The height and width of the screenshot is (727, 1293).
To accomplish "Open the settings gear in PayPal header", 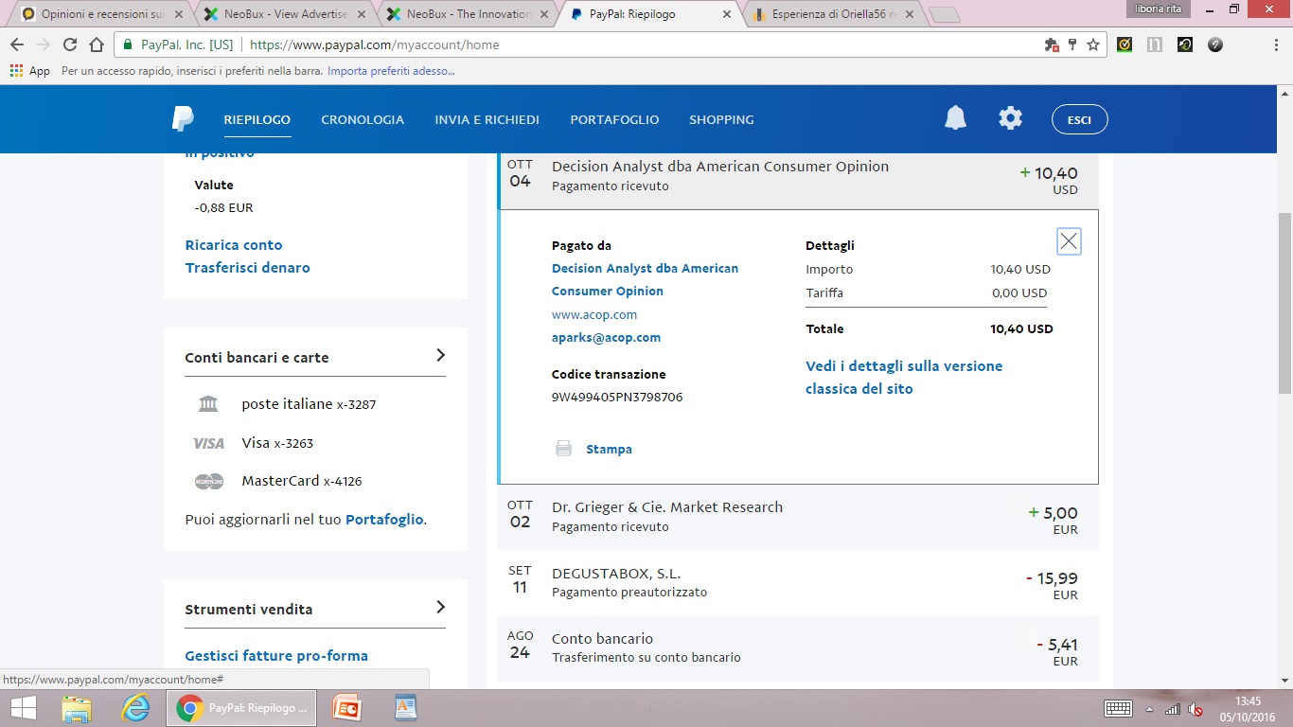I will [x=1011, y=118].
